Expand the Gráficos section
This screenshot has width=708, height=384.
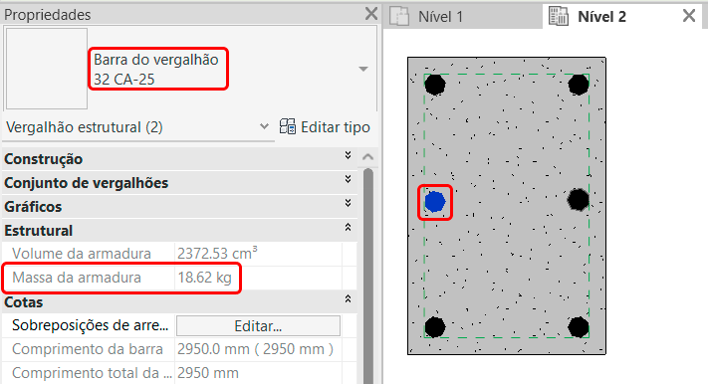(x=348, y=203)
